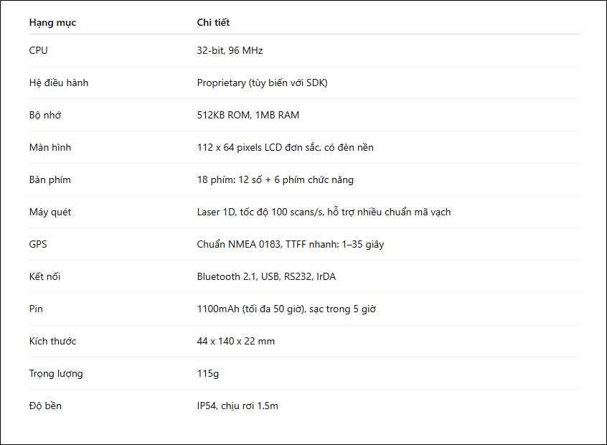The width and height of the screenshot is (607, 445).
Task: Click the '32-bit, 96 MHz' value
Action: pos(230,50)
